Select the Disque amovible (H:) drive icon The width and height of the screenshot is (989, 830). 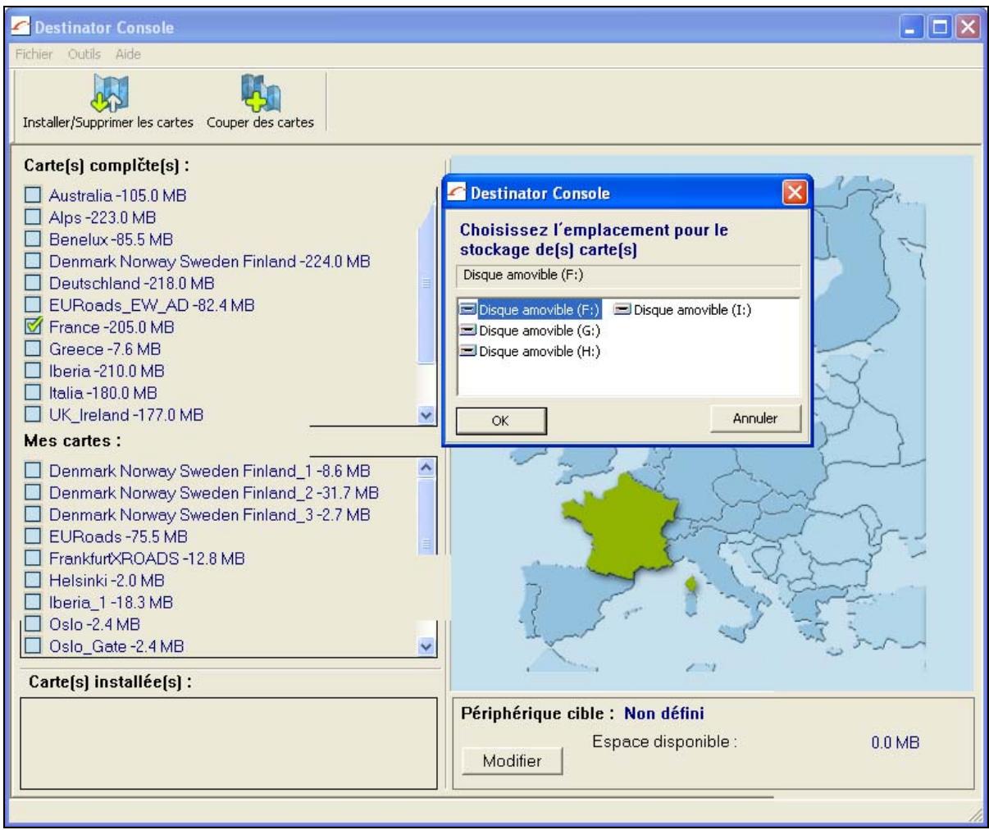click(x=468, y=351)
